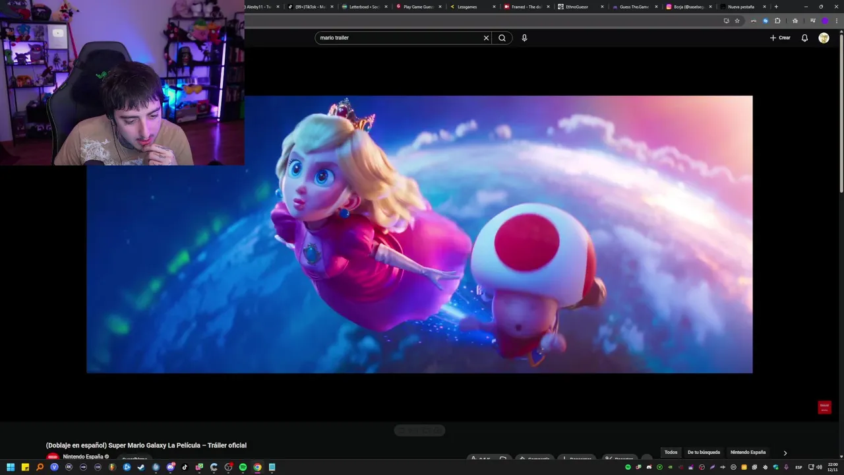
Task: Open Steam from the taskbar
Action: click(x=141, y=467)
